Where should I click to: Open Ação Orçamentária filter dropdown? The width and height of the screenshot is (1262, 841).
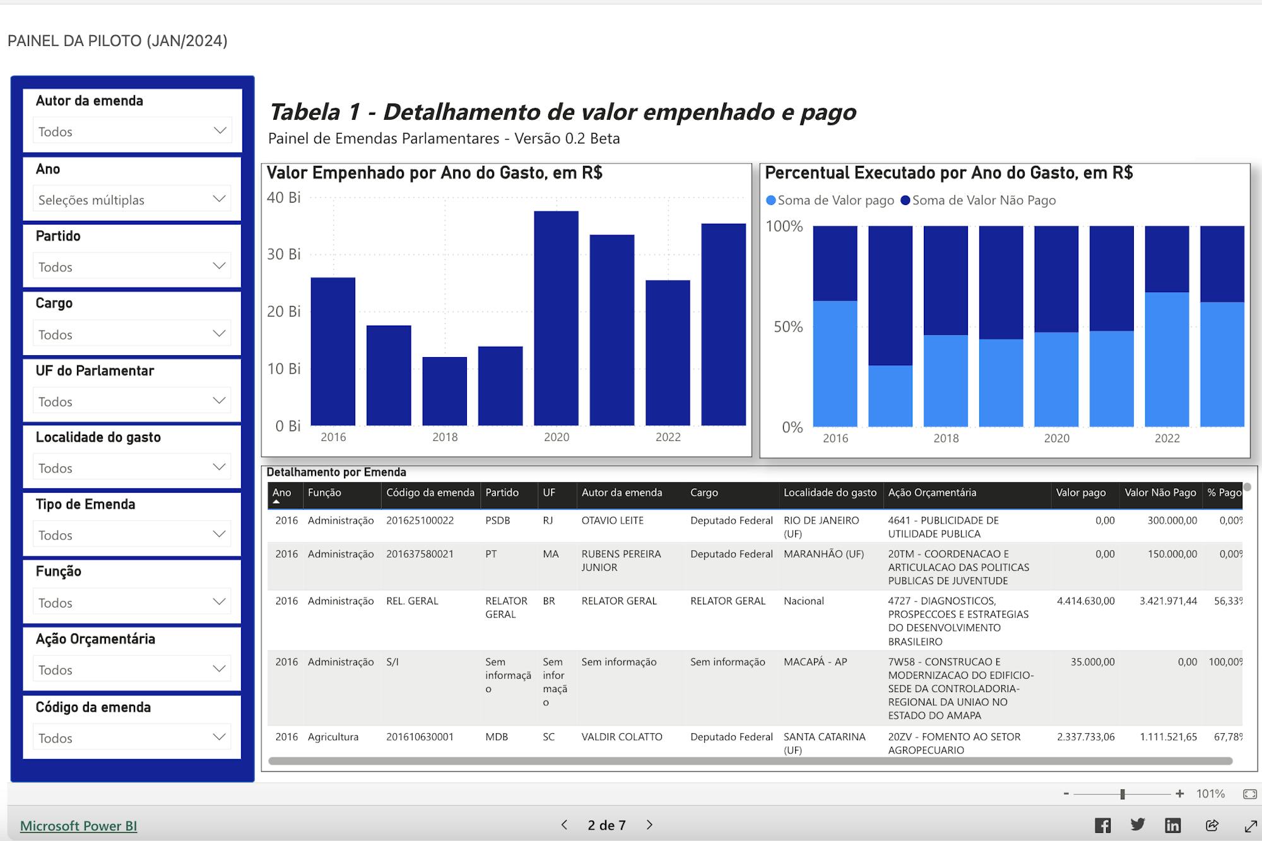pos(132,669)
